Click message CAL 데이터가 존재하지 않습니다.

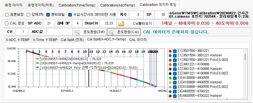click(176, 32)
